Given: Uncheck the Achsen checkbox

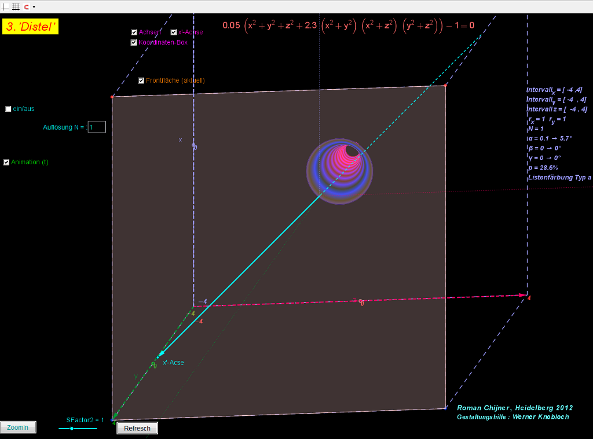Looking at the screenshot, I should pyautogui.click(x=134, y=32).
